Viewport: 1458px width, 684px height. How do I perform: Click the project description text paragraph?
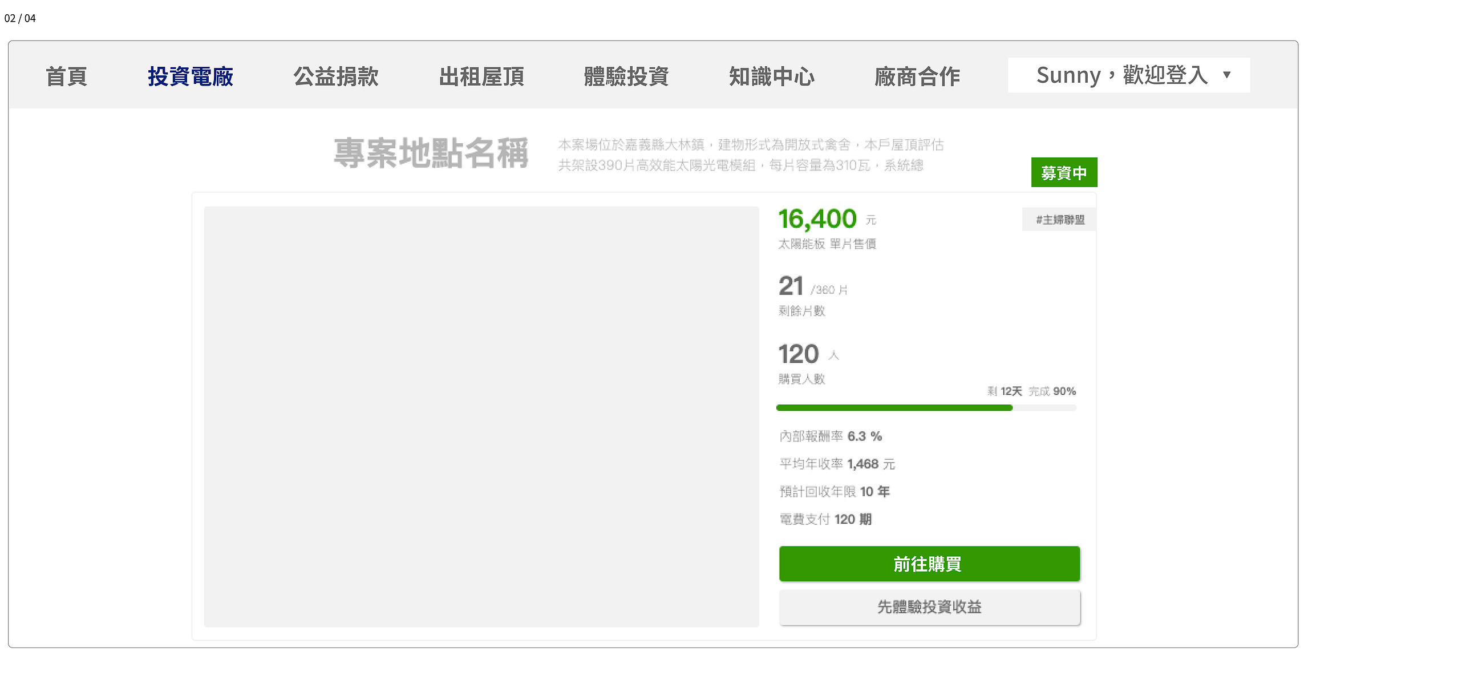tap(751, 155)
